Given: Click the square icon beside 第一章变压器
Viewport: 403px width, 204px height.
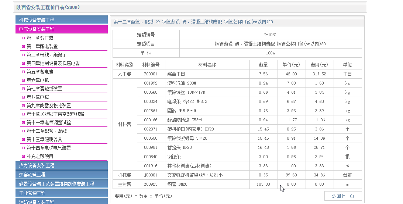Looking at the screenshot, I should pyautogui.click(x=23, y=38).
